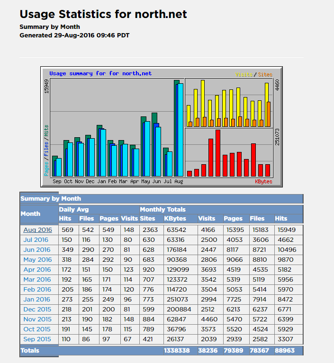This screenshot has height=363, width=334.
Task: Open the Mar 2016 month report
Action: [36, 280]
